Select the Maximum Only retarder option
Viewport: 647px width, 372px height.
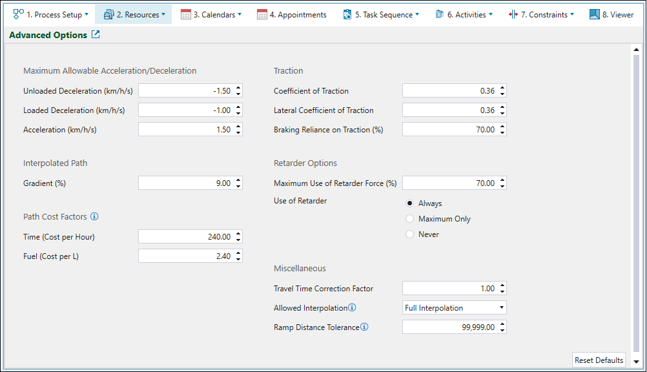coord(410,219)
